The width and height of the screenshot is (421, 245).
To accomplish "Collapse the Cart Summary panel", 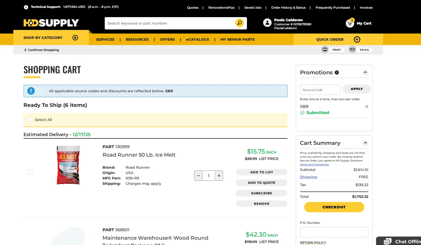I will point(365,143).
